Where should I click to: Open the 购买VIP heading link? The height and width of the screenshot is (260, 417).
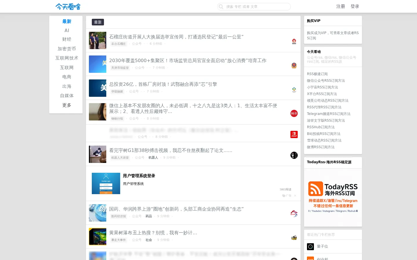click(314, 21)
